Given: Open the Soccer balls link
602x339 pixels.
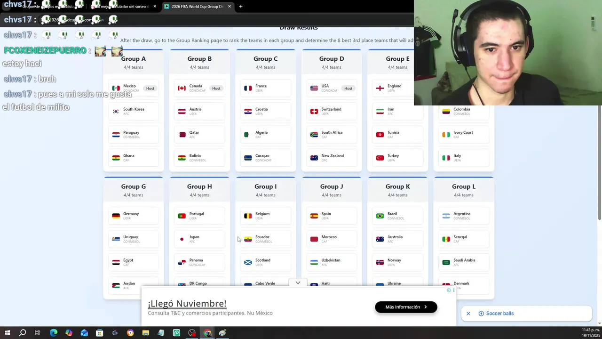Looking at the screenshot, I should tap(499, 314).
